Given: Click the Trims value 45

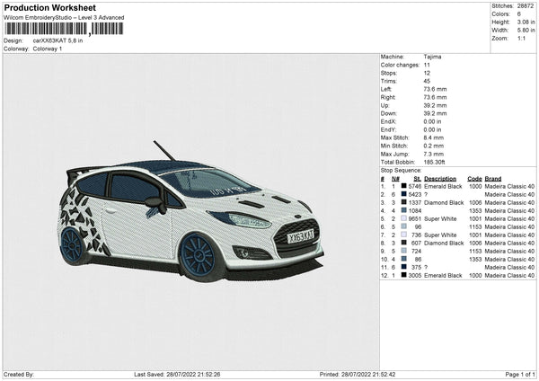Looking at the screenshot, I should 427,81.
